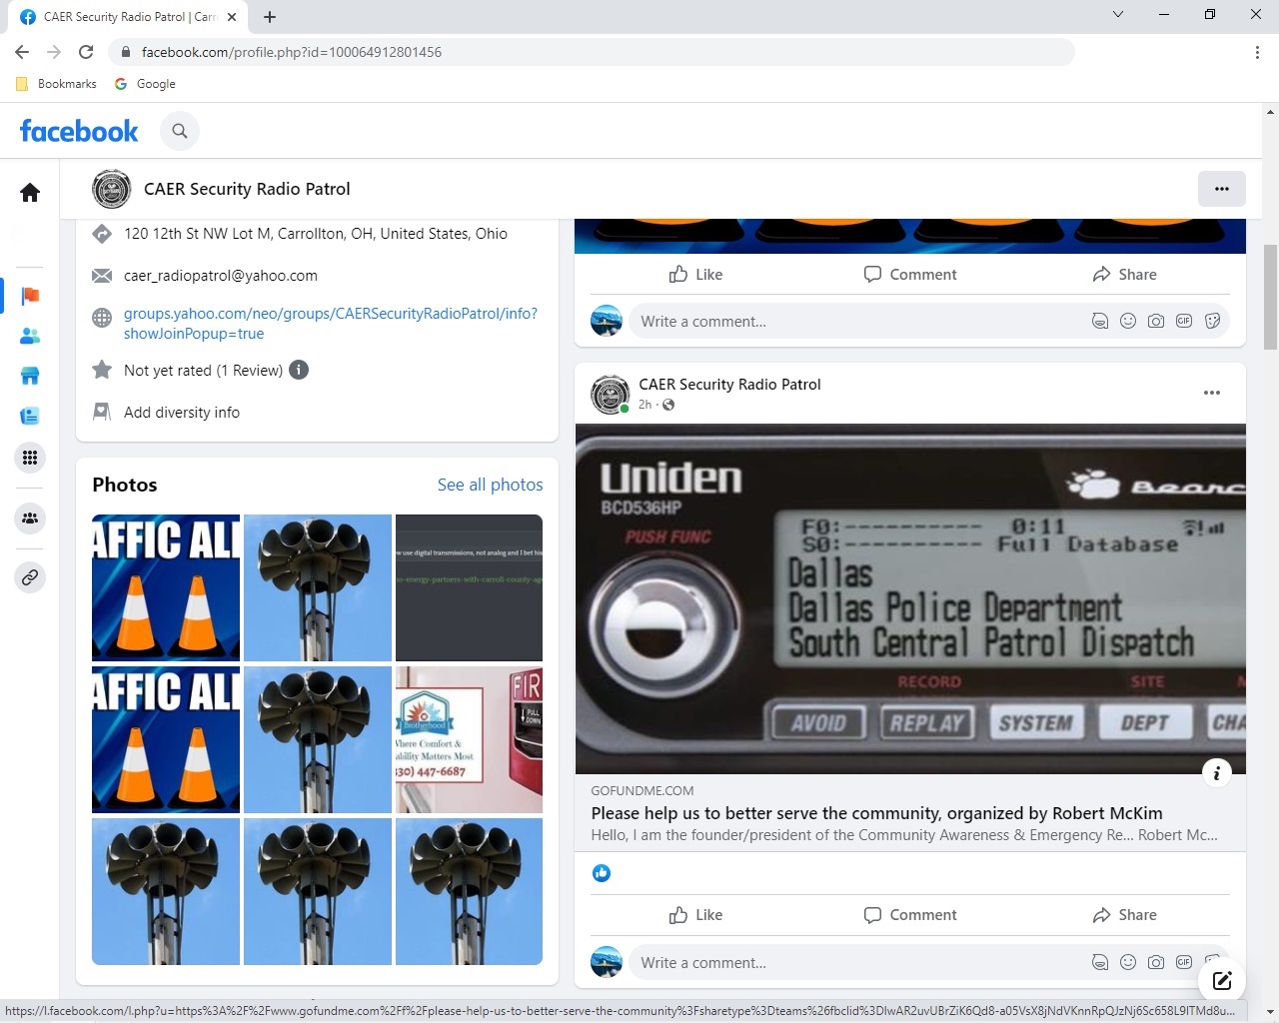Click the Like reaction icon under GoFundMe post

pos(602,873)
